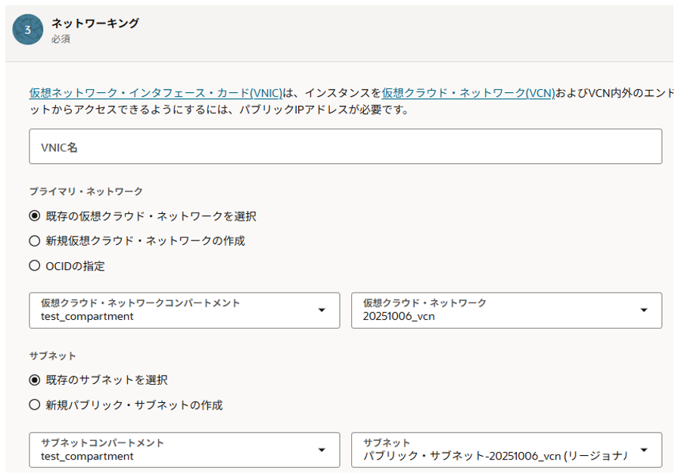Choose 新規仮想クラウド・ネットワークの作成 radio option
Screen dimensions: 675x474
click(x=34, y=241)
